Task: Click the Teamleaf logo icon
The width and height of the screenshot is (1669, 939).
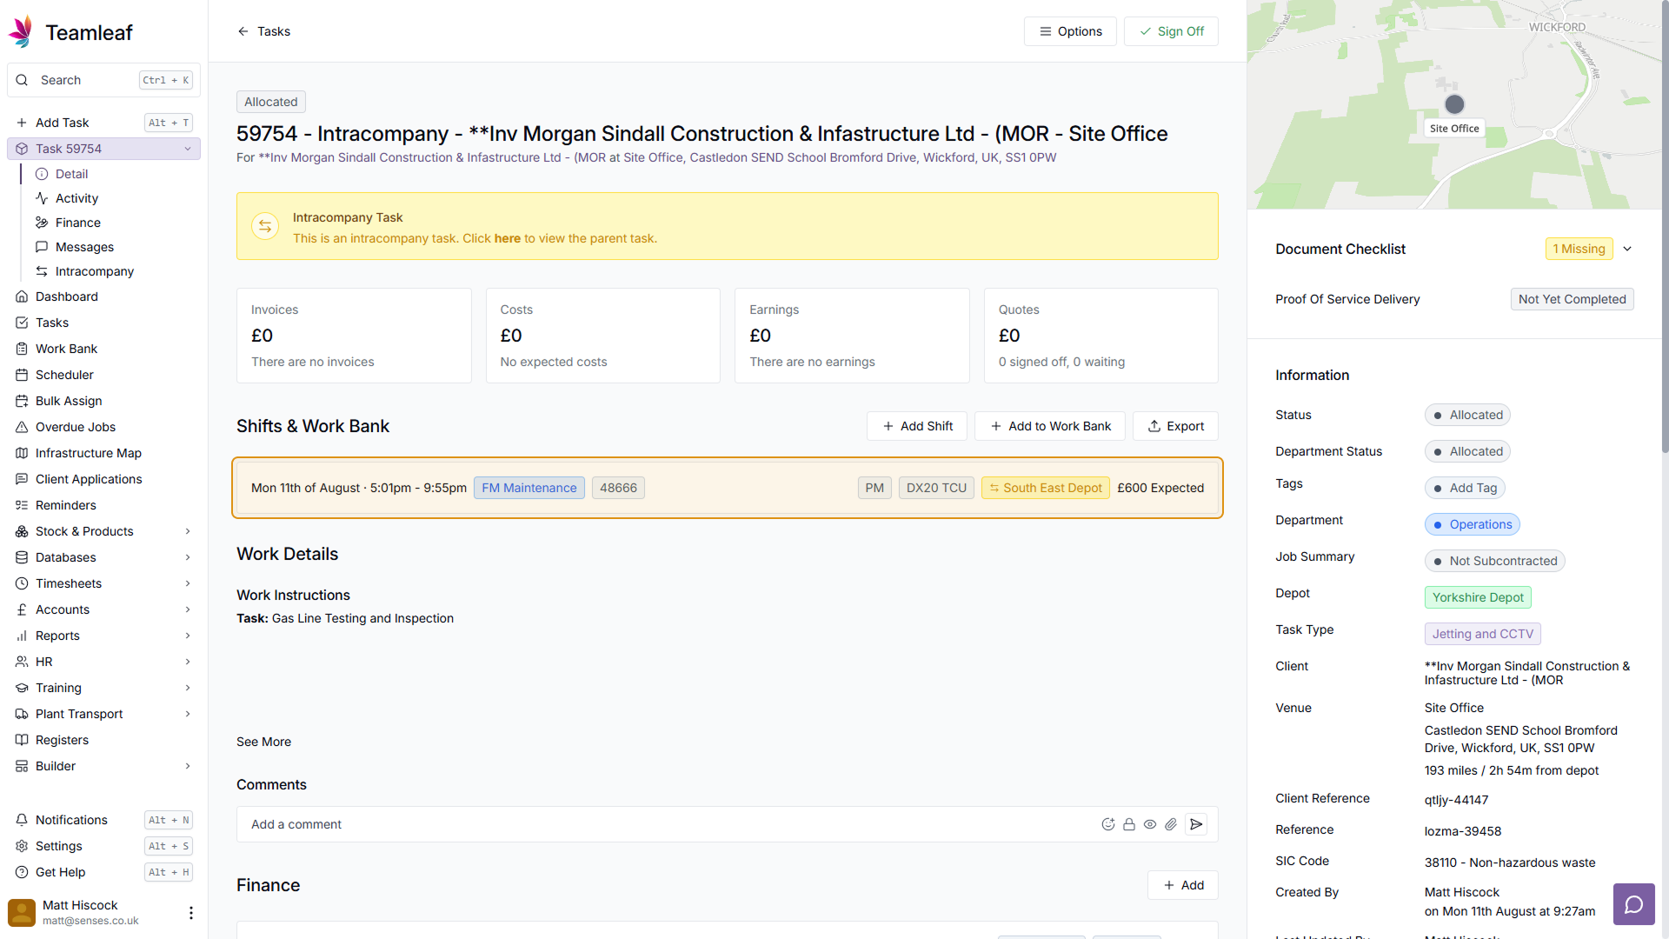Action: 21,32
